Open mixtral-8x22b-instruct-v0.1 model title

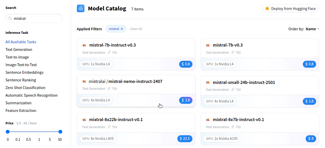point(116,120)
